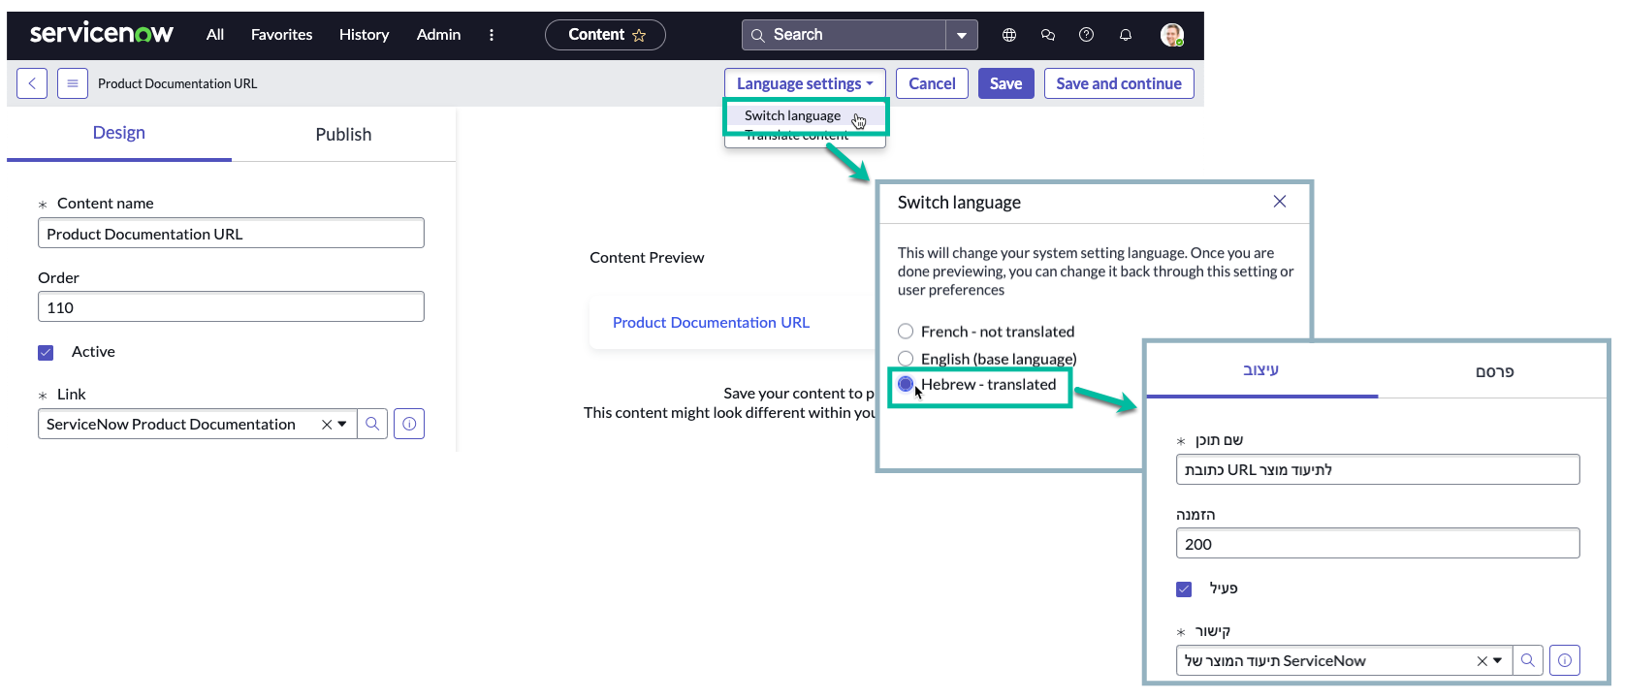Clear the ServiceNow Product Documentation link value
This screenshot has height=700, width=1625.
click(327, 425)
